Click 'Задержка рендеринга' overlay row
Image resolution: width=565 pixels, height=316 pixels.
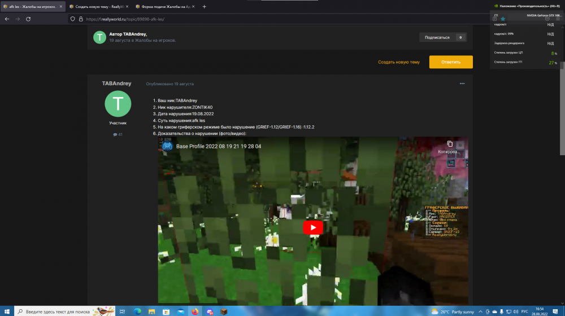(x=525, y=43)
